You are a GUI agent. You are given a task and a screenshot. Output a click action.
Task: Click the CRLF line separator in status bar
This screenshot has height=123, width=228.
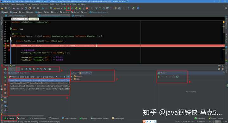pos(184,121)
